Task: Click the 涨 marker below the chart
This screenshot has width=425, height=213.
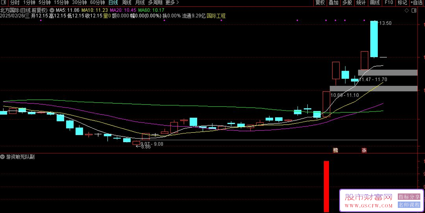Action: [x=364, y=150]
